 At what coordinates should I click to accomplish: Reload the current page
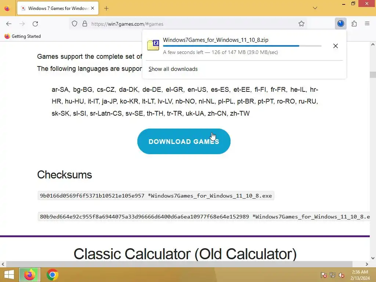[35, 24]
